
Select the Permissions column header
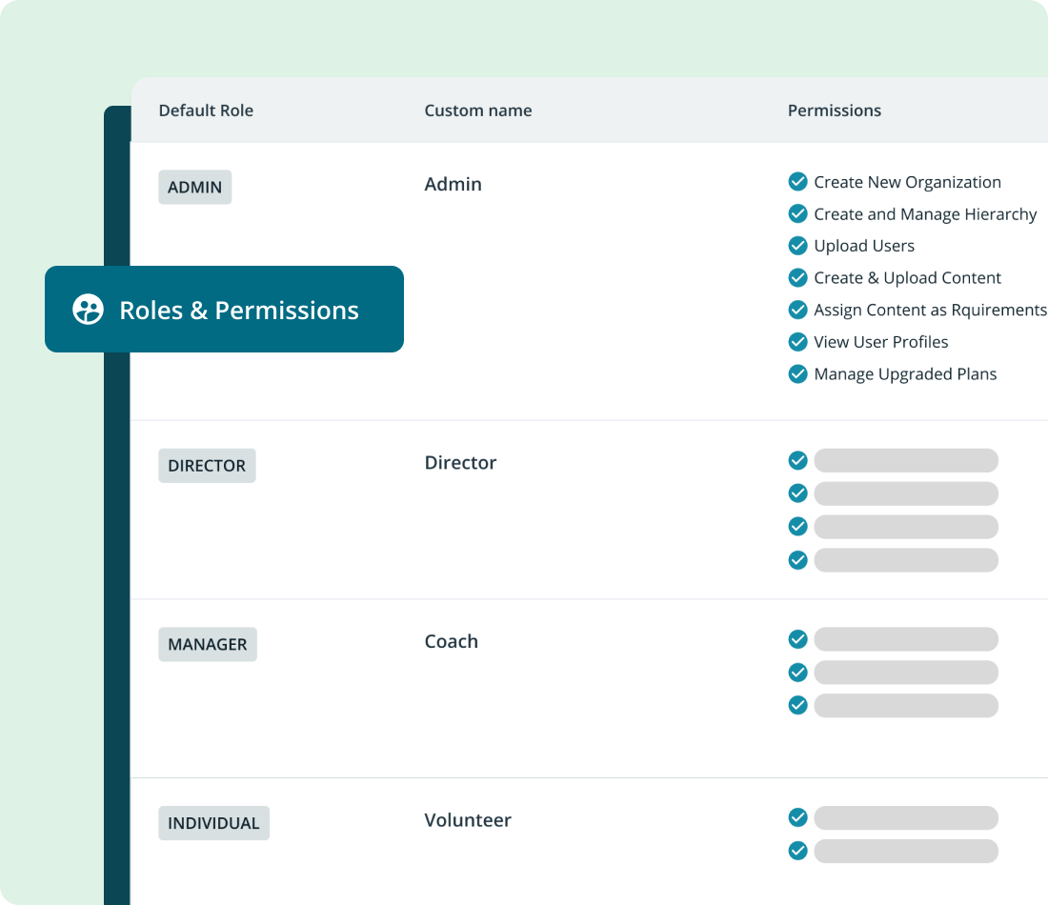[x=834, y=110]
